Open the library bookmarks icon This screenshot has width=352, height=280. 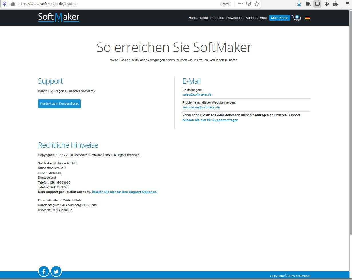point(308,4)
